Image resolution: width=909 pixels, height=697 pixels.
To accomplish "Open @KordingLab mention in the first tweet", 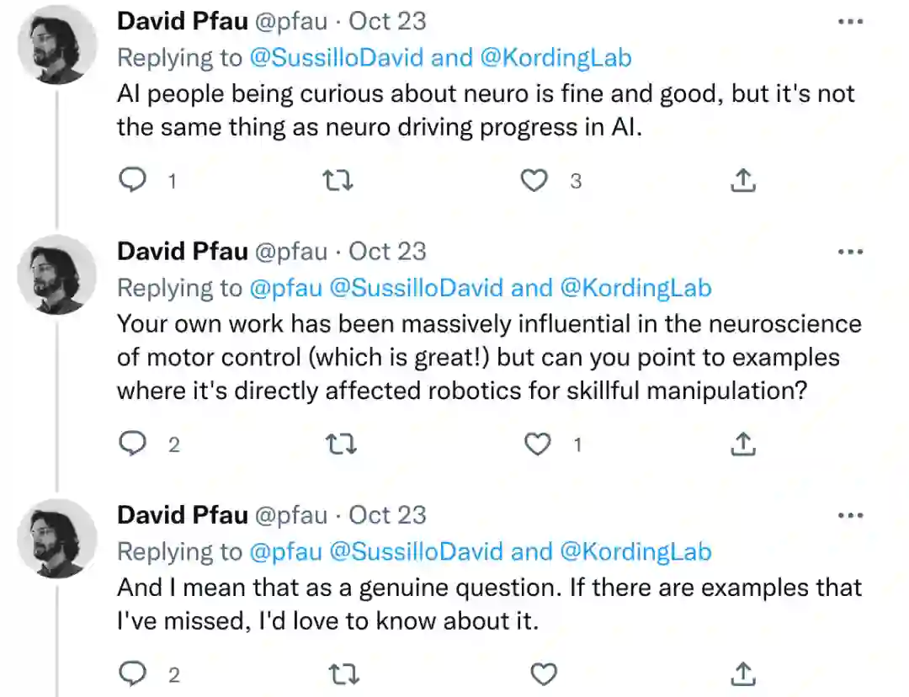I will click(x=555, y=58).
